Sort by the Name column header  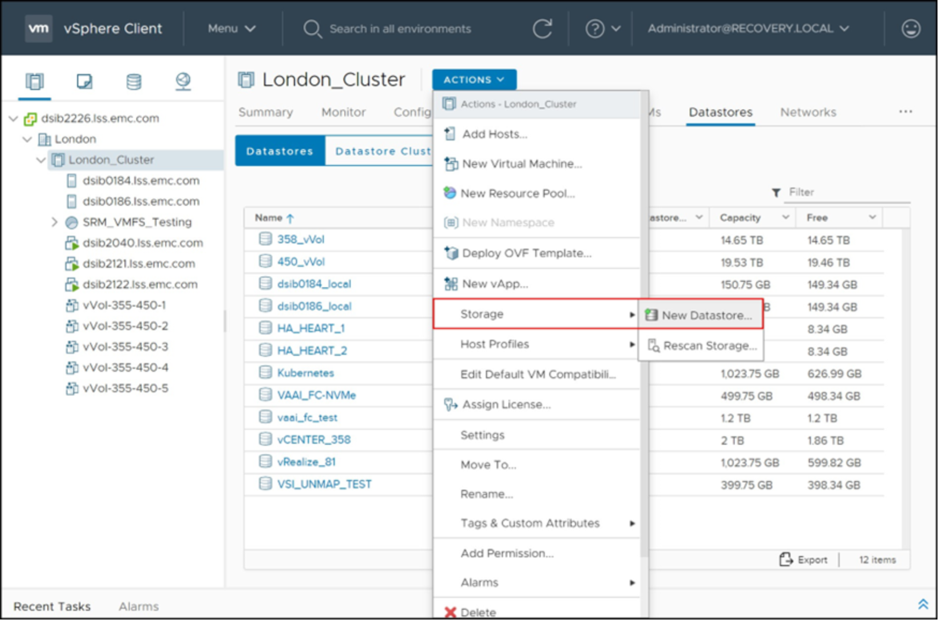coord(274,218)
